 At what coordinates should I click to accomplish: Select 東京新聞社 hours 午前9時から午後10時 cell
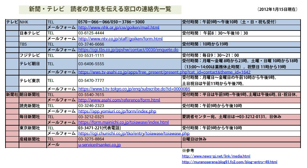coord(241,128)
